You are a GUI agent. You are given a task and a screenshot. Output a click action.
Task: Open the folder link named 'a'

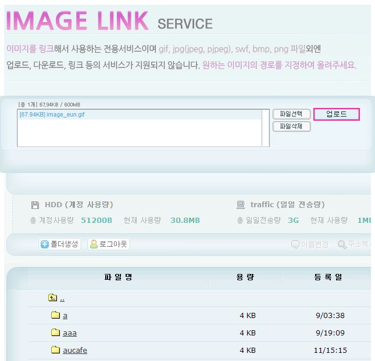coord(65,316)
